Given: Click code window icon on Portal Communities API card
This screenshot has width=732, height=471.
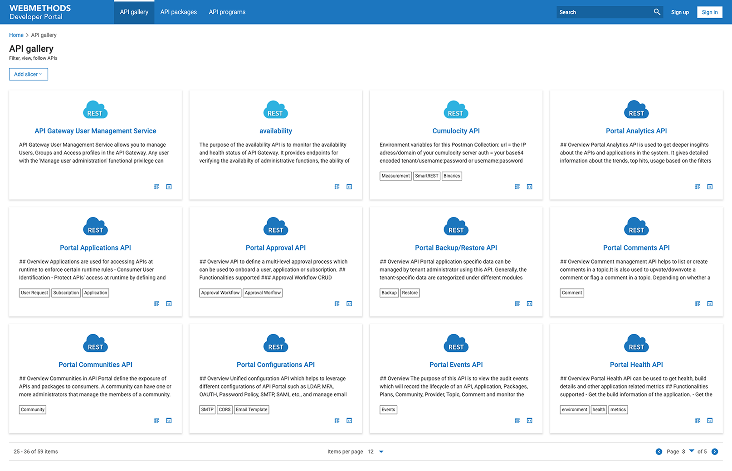Looking at the screenshot, I should pos(169,420).
